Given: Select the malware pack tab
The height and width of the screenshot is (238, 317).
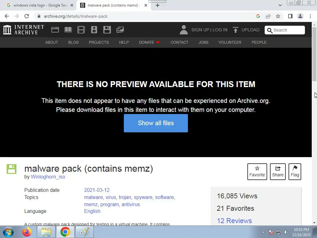Looking at the screenshot, I should pos(113,6).
